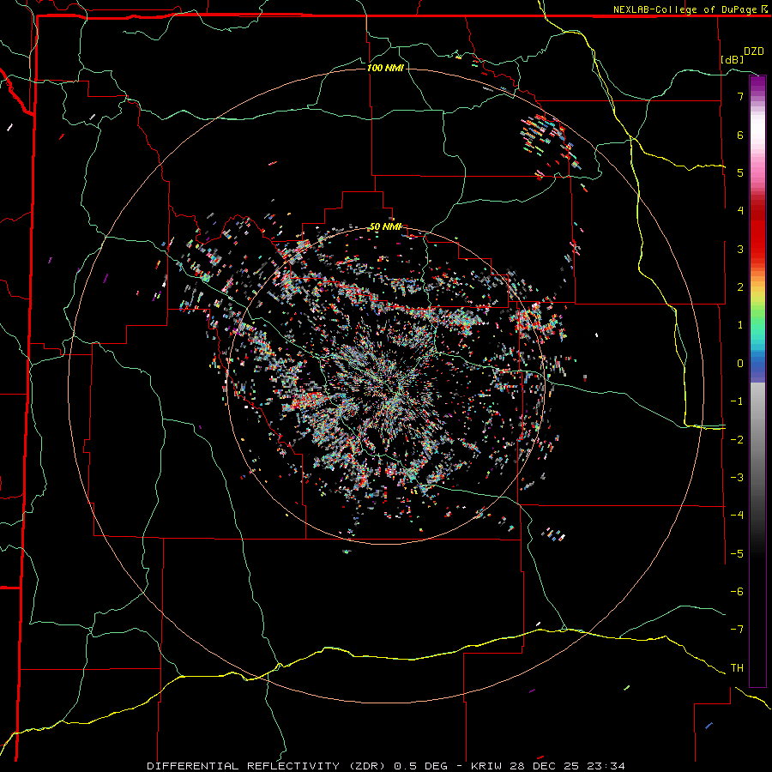The image size is (772, 772).
Task: Click the Differential Reflectivity (ZDR) caption text
Action: click(297, 766)
